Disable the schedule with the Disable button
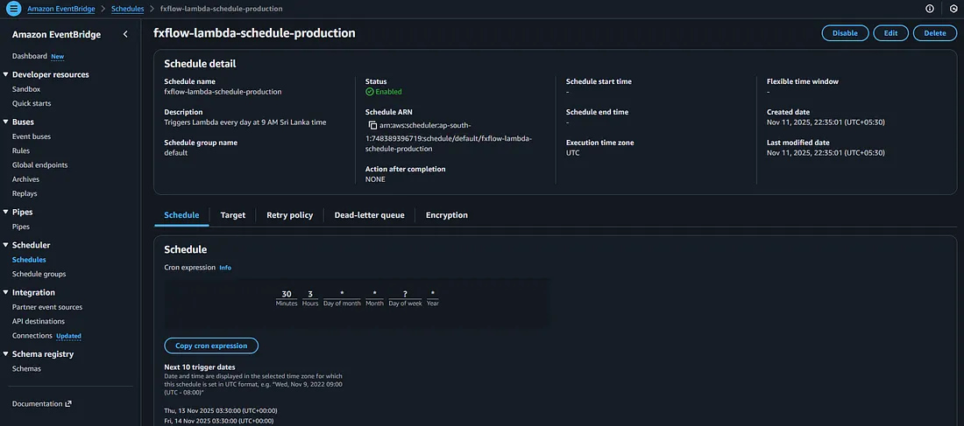Viewport: 964px width, 426px height. (845, 33)
